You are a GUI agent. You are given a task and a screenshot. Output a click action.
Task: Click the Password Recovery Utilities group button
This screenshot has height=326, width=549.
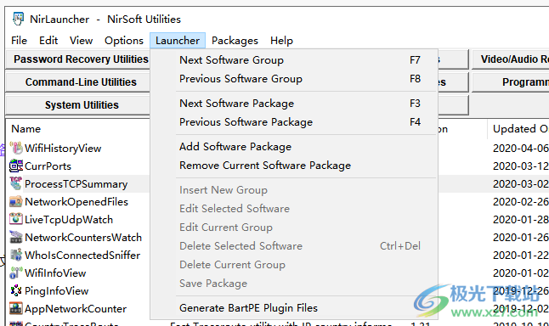coord(78,59)
